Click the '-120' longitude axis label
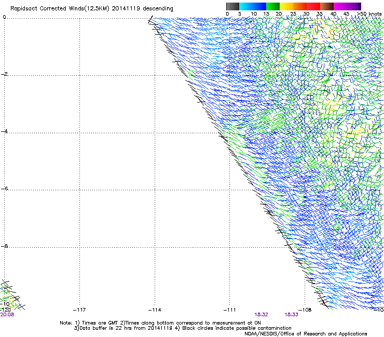Image resolution: width=384 pixels, height=337 pixels. pos(5,310)
